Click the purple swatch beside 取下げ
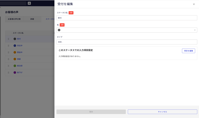Image resolution: width=199 pixels, height=118 pixels. coord(15,73)
